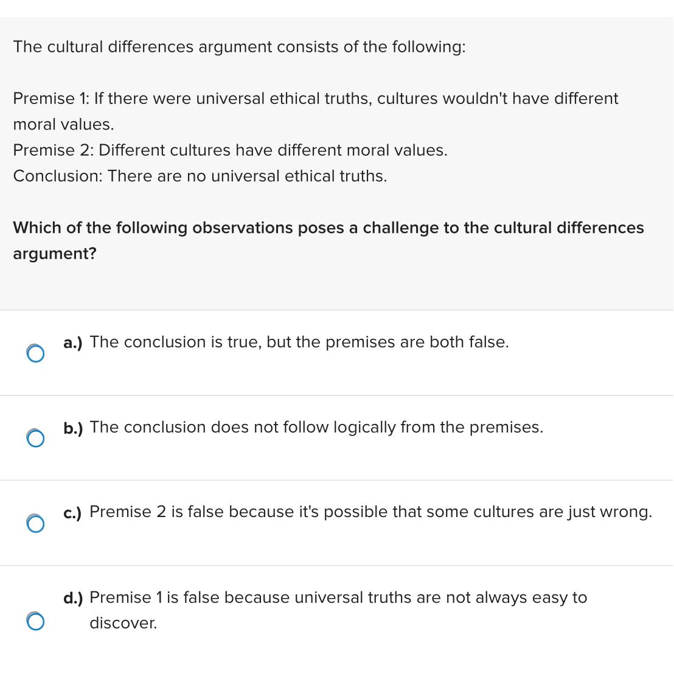Click the bold 'd.)' option letter

73,598
